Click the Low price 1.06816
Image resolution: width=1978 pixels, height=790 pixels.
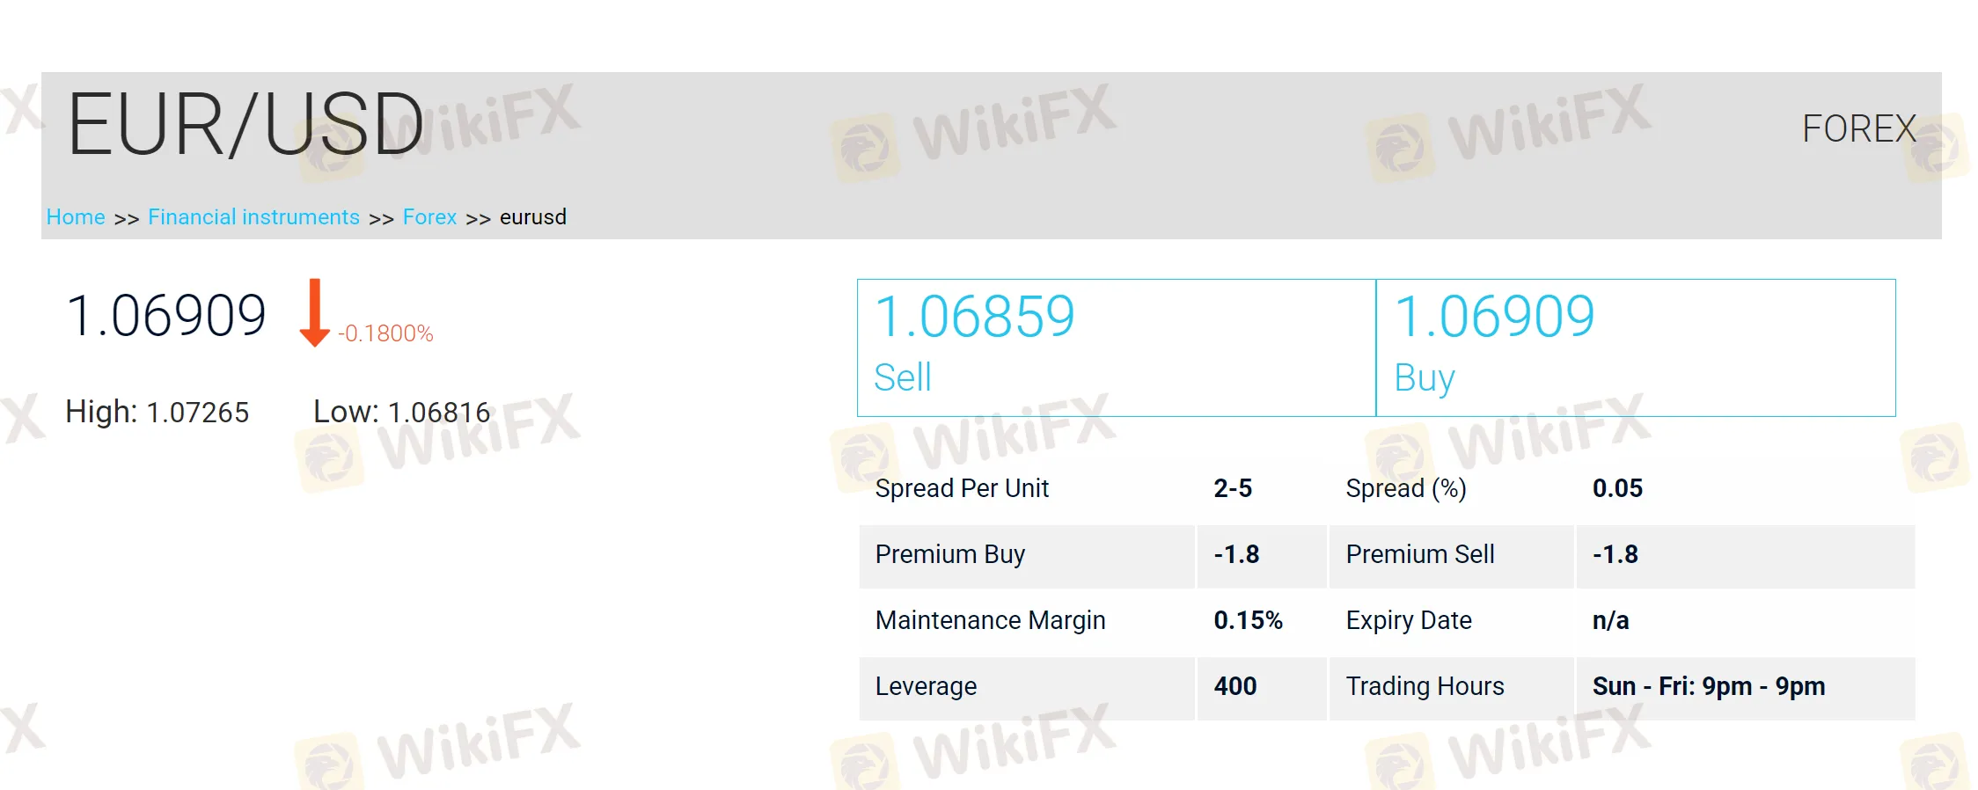(x=438, y=413)
